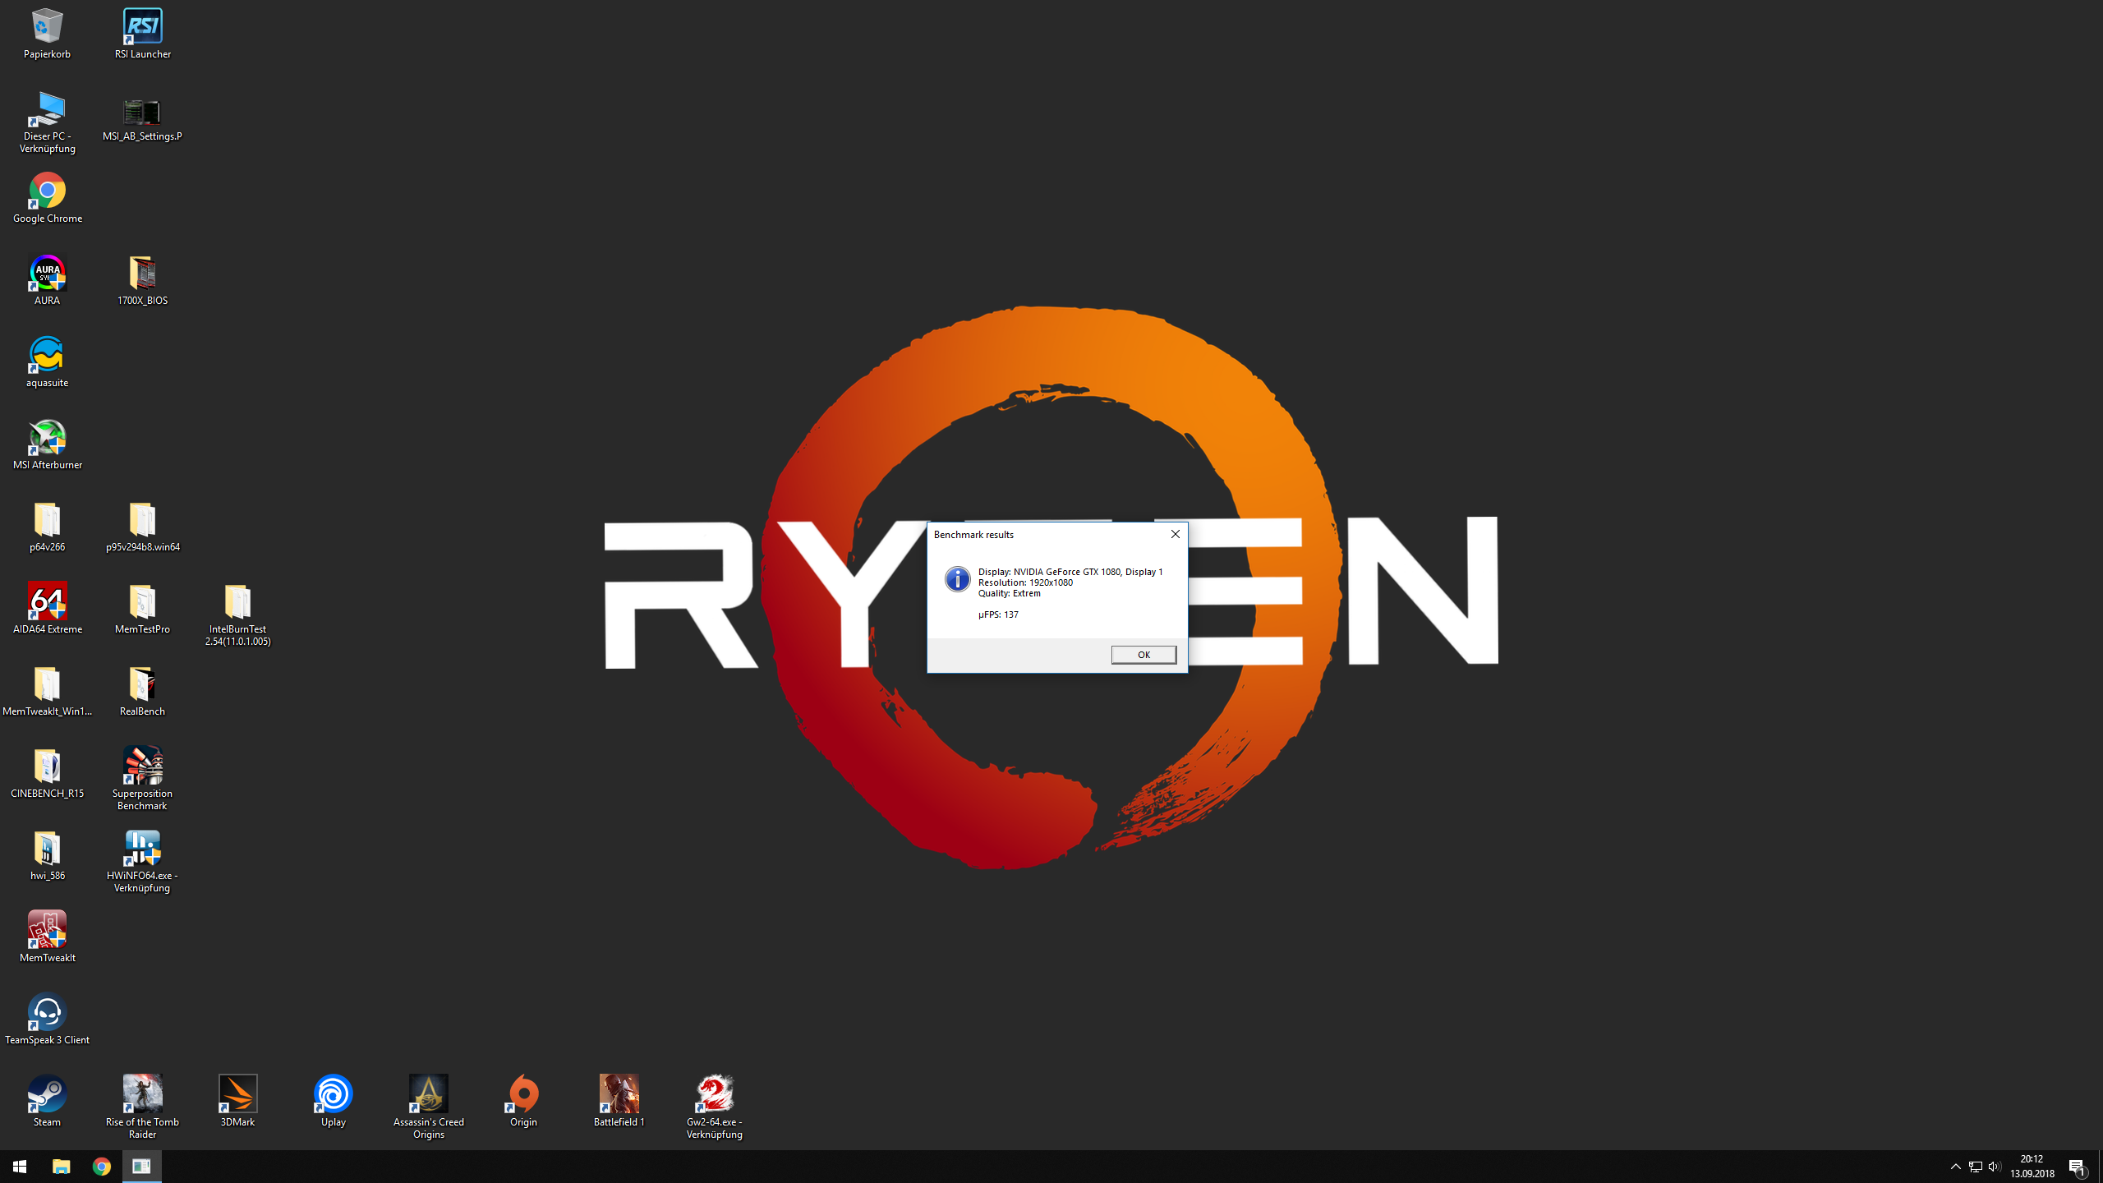Select the AIDA64 Extreme icon
The height and width of the screenshot is (1183, 2103).
(x=47, y=602)
